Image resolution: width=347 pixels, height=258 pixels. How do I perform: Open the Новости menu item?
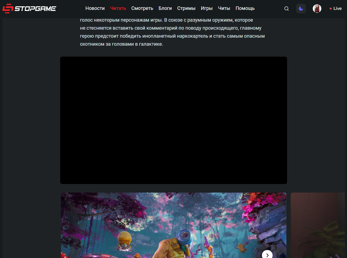[95, 8]
